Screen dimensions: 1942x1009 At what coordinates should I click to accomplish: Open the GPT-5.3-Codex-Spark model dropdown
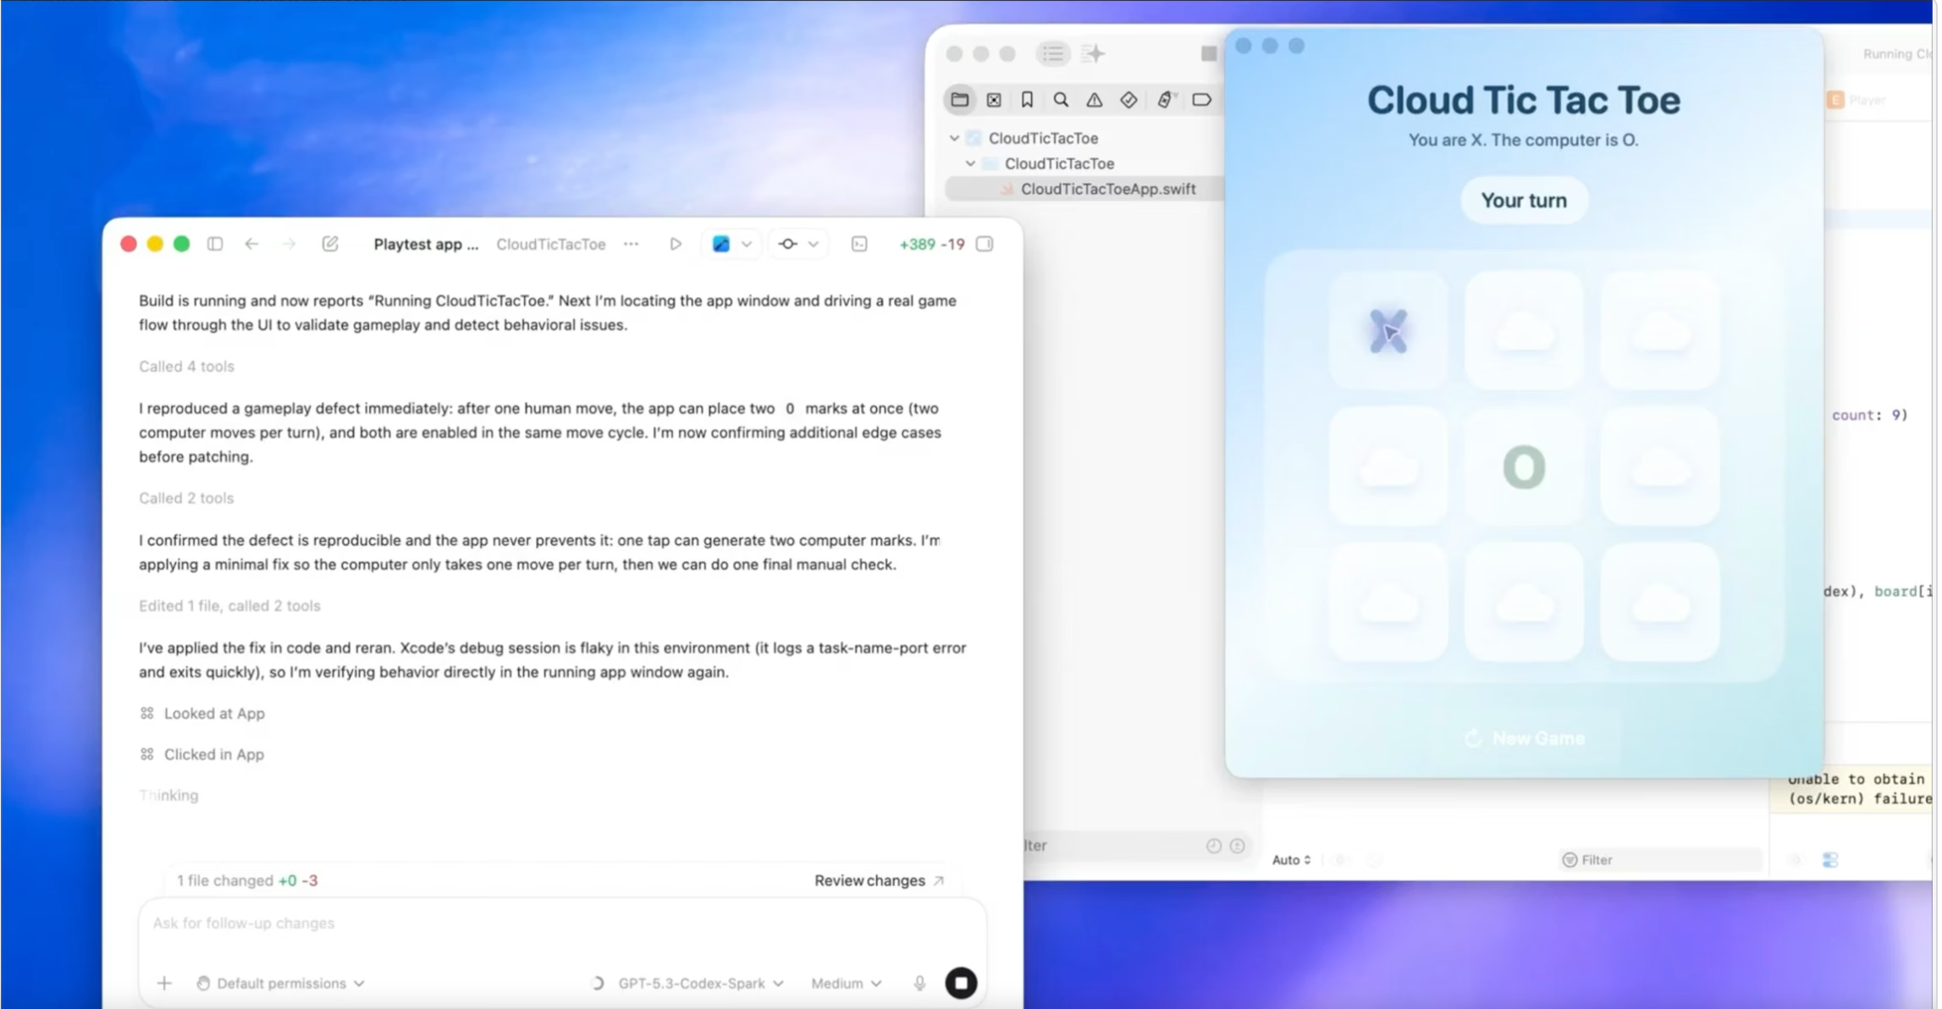(x=699, y=983)
